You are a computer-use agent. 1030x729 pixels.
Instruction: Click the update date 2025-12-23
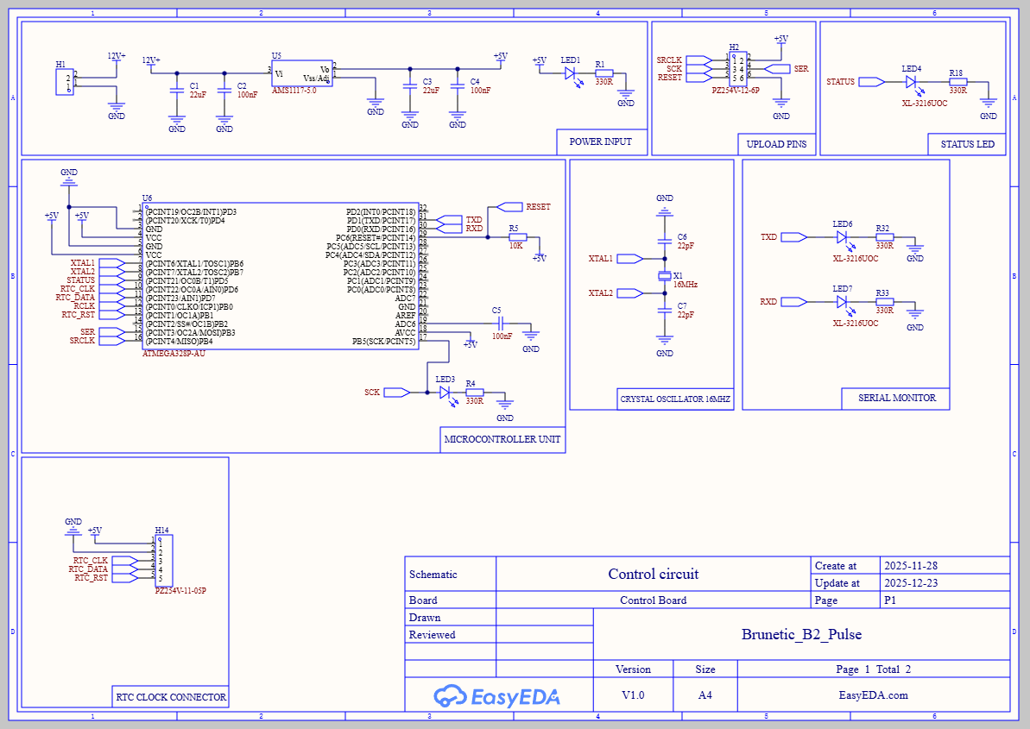pyautogui.click(x=911, y=583)
